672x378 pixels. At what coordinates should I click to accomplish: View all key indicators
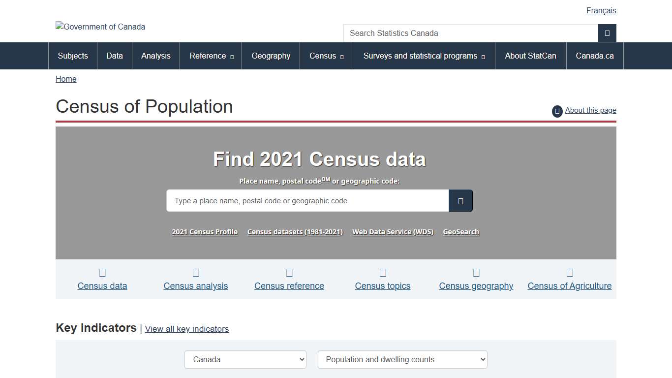pyautogui.click(x=186, y=329)
